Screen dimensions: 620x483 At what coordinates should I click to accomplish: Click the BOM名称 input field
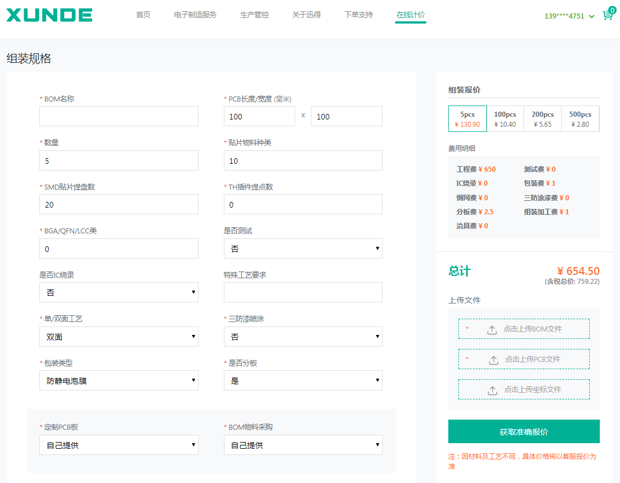(119, 116)
